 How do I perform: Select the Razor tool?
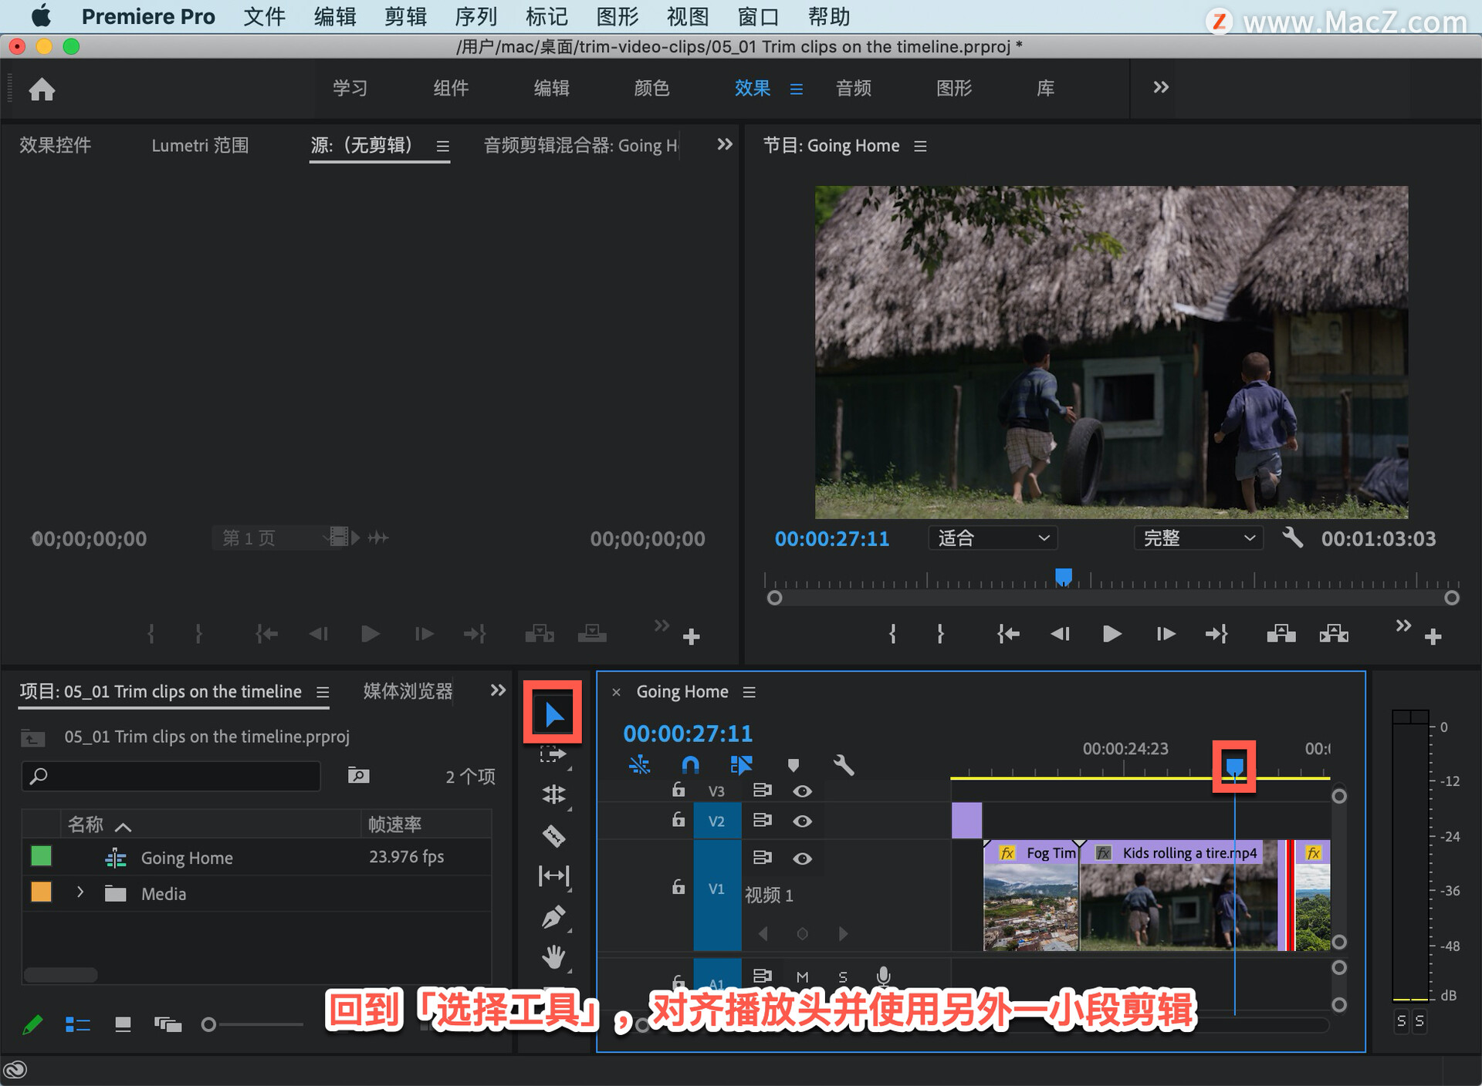[x=553, y=835]
